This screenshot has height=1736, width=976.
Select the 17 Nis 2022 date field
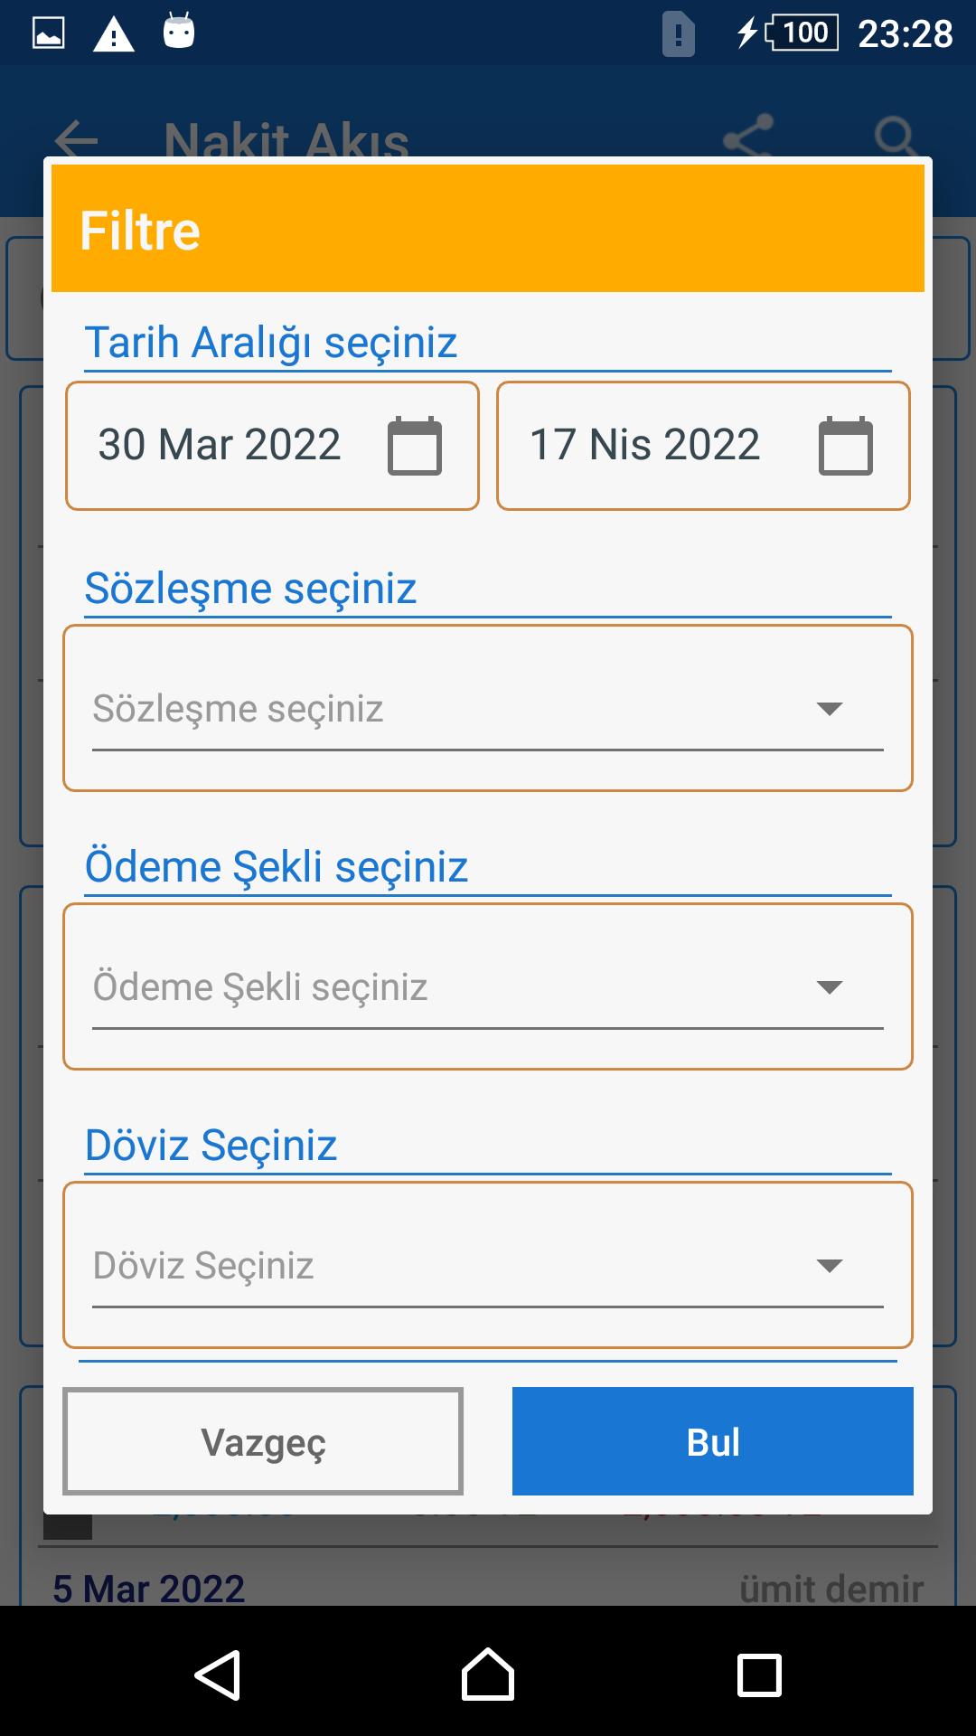tap(703, 446)
